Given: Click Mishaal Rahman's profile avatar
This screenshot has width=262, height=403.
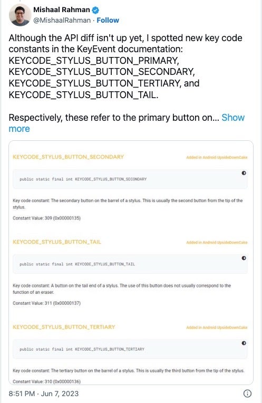Looking at the screenshot, I should click(20, 15).
